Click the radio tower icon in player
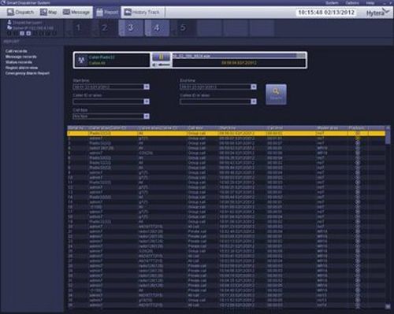 81,61
